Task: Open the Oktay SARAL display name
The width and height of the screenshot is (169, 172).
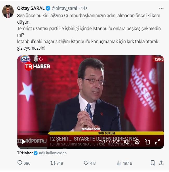Action: click(x=31, y=8)
